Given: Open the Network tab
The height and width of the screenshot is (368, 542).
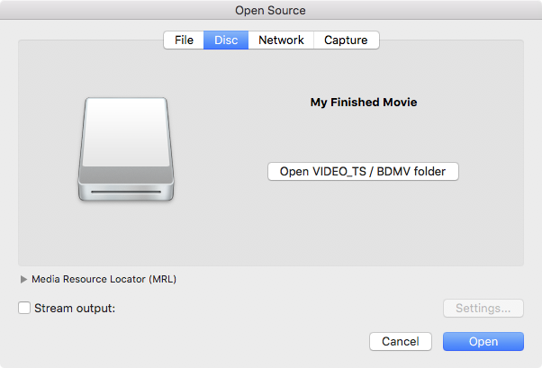Looking at the screenshot, I should click(281, 40).
